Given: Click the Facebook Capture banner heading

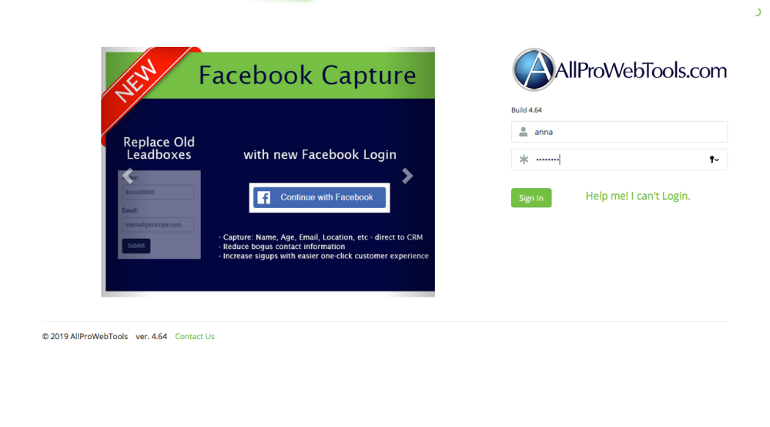Looking at the screenshot, I should pyautogui.click(x=307, y=76).
